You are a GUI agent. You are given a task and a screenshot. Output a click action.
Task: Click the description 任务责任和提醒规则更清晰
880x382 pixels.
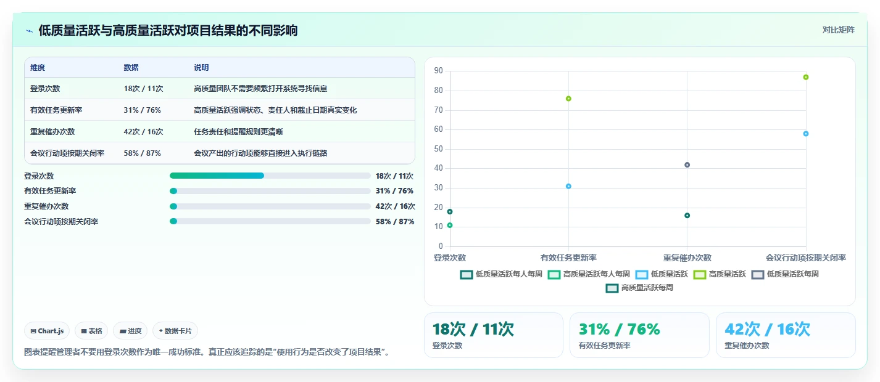point(238,132)
